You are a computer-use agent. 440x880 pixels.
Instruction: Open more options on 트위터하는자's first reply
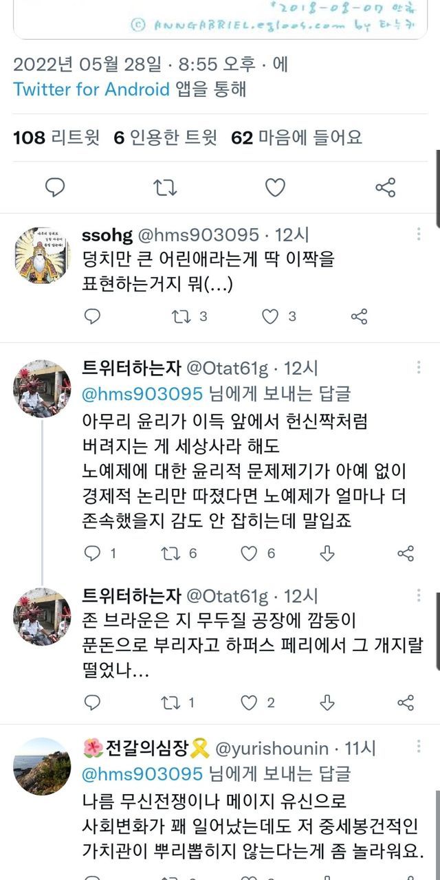point(419,368)
